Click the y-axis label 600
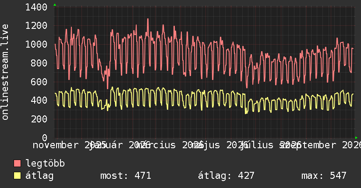Screen dimensions: 361x188 39,82
